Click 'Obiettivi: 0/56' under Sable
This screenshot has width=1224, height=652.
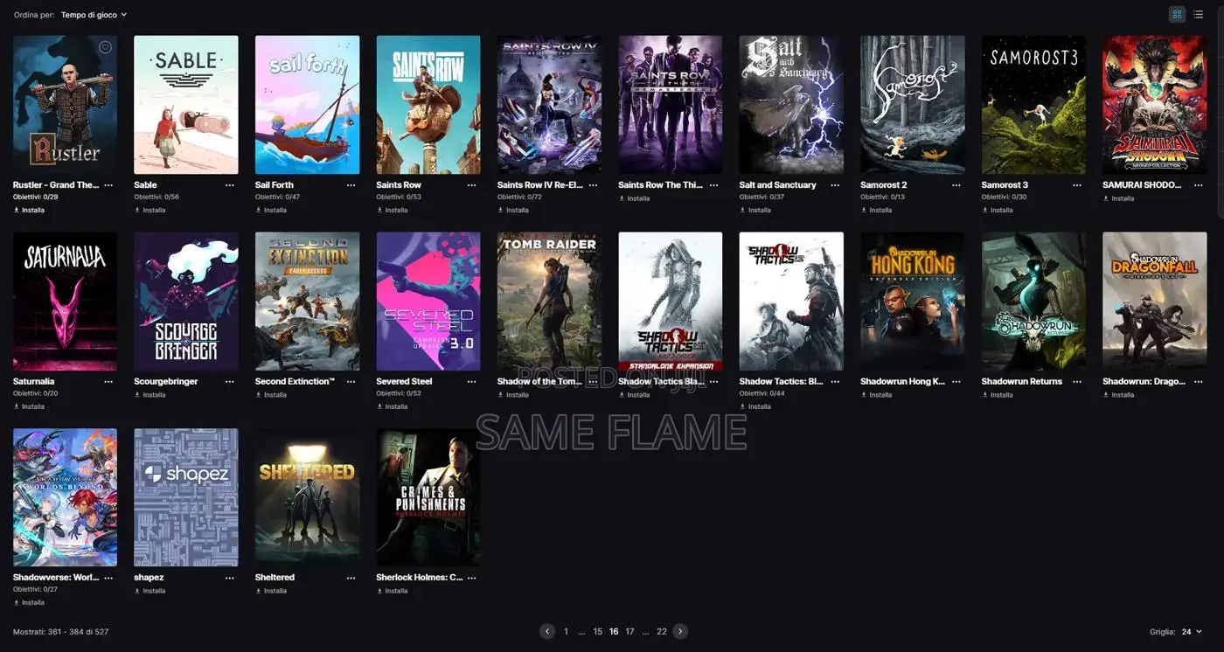coord(156,198)
